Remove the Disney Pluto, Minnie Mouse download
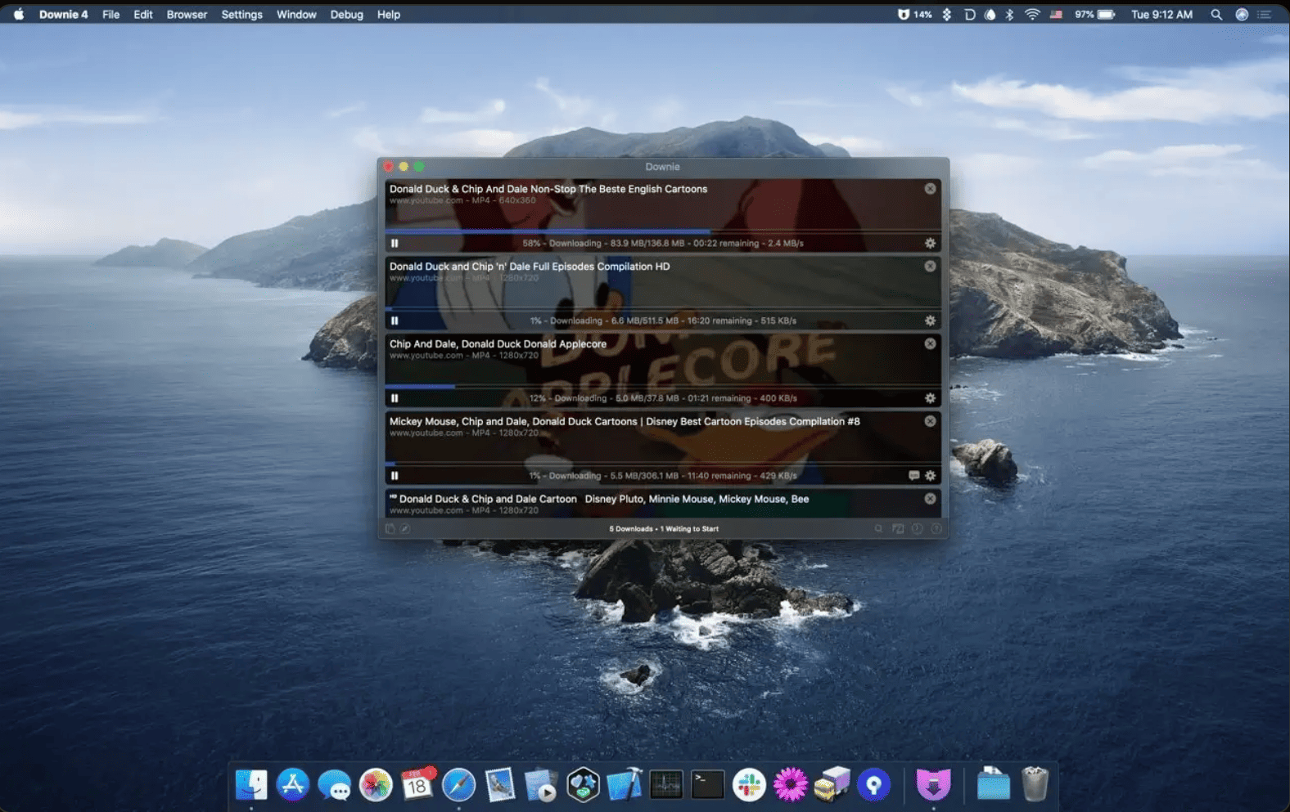This screenshot has width=1290, height=812. pyautogui.click(x=930, y=499)
